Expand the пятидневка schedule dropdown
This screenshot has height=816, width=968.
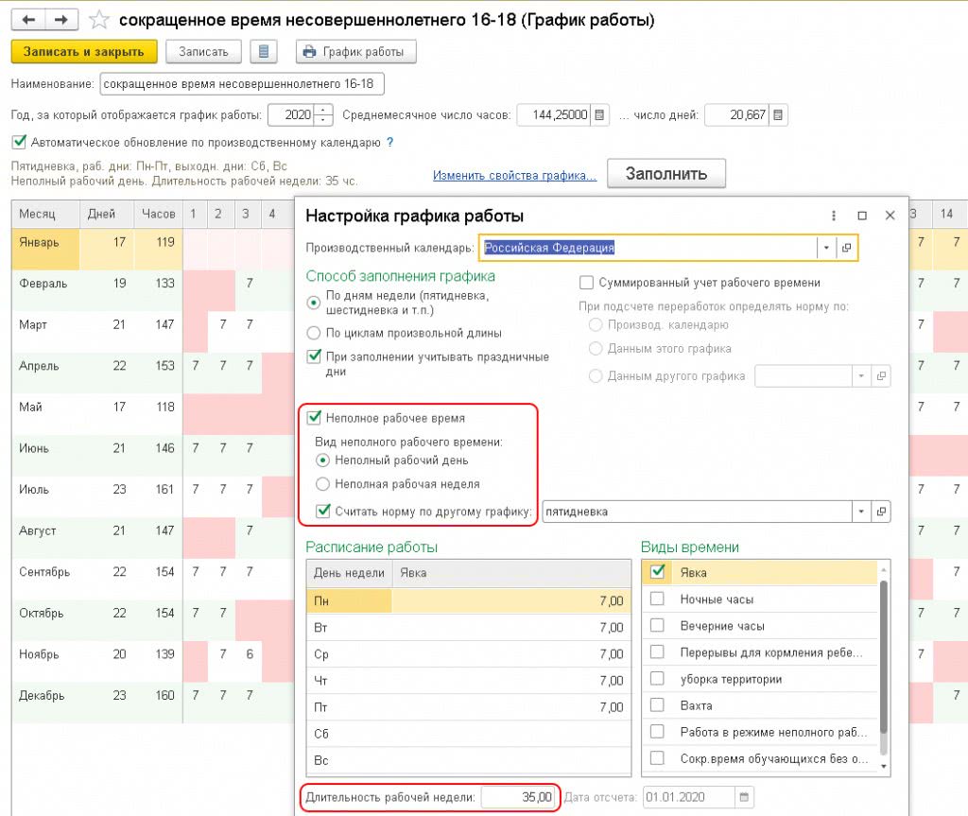coord(860,512)
